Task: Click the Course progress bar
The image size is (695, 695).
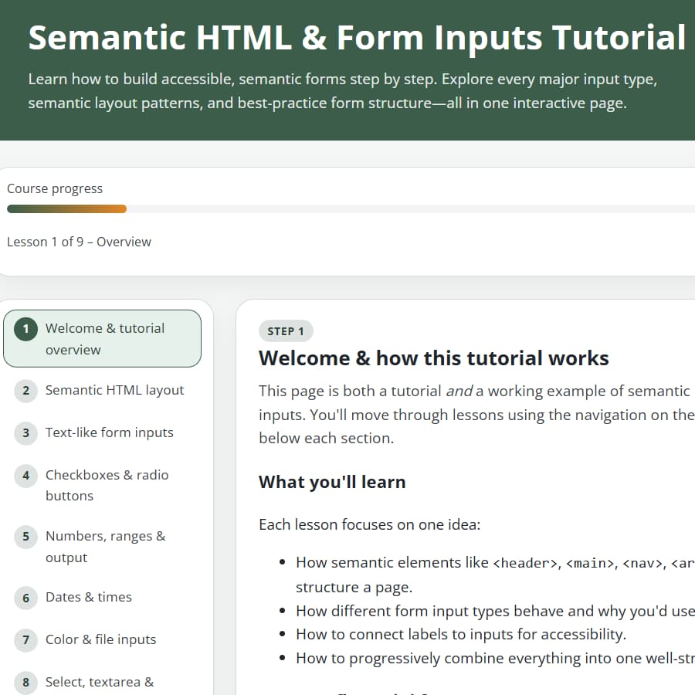Action: 351,208
